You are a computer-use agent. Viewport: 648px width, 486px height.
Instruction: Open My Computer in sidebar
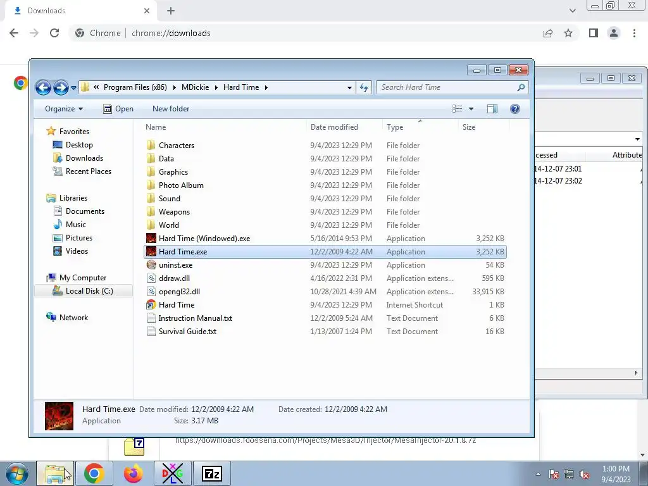coord(77,278)
